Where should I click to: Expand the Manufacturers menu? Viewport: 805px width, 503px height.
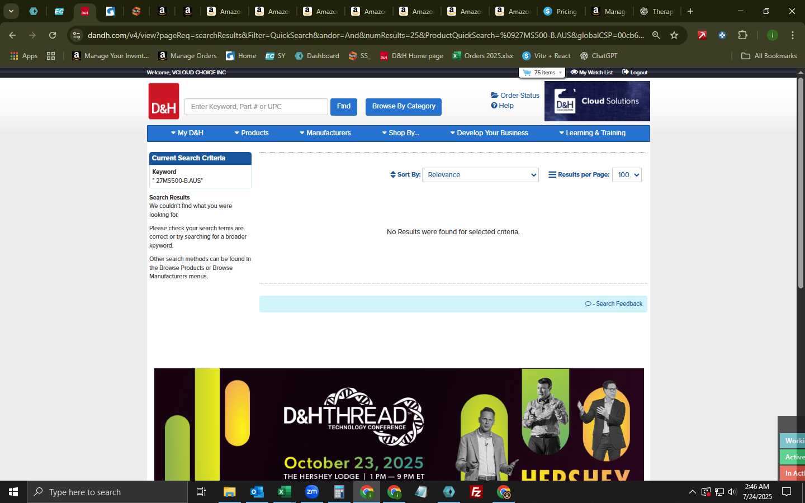tap(325, 133)
